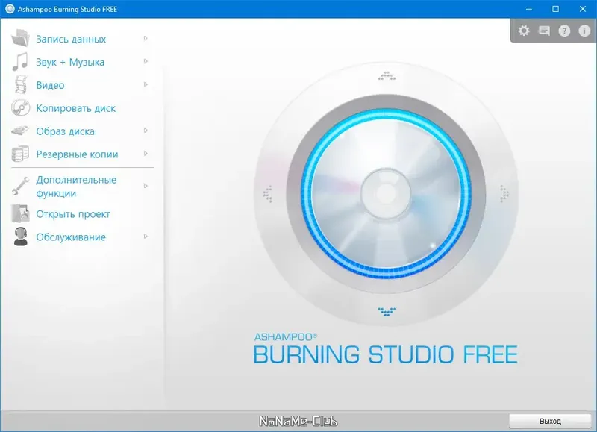The image size is (597, 432).
Task: Expand the Образ диска submenu arrow
Action: pyautogui.click(x=146, y=131)
